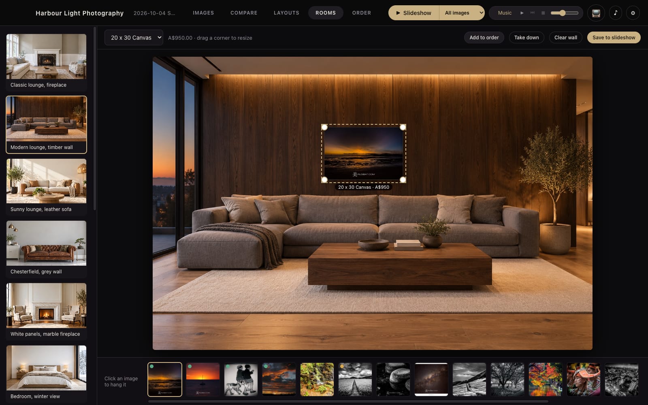
Task: Adjust the music volume slider
Action: click(x=565, y=13)
